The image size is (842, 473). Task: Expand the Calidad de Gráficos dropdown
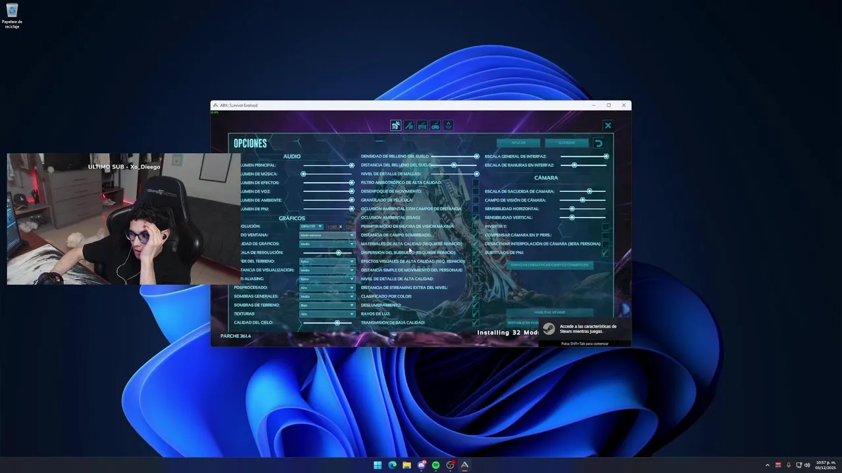click(x=327, y=244)
